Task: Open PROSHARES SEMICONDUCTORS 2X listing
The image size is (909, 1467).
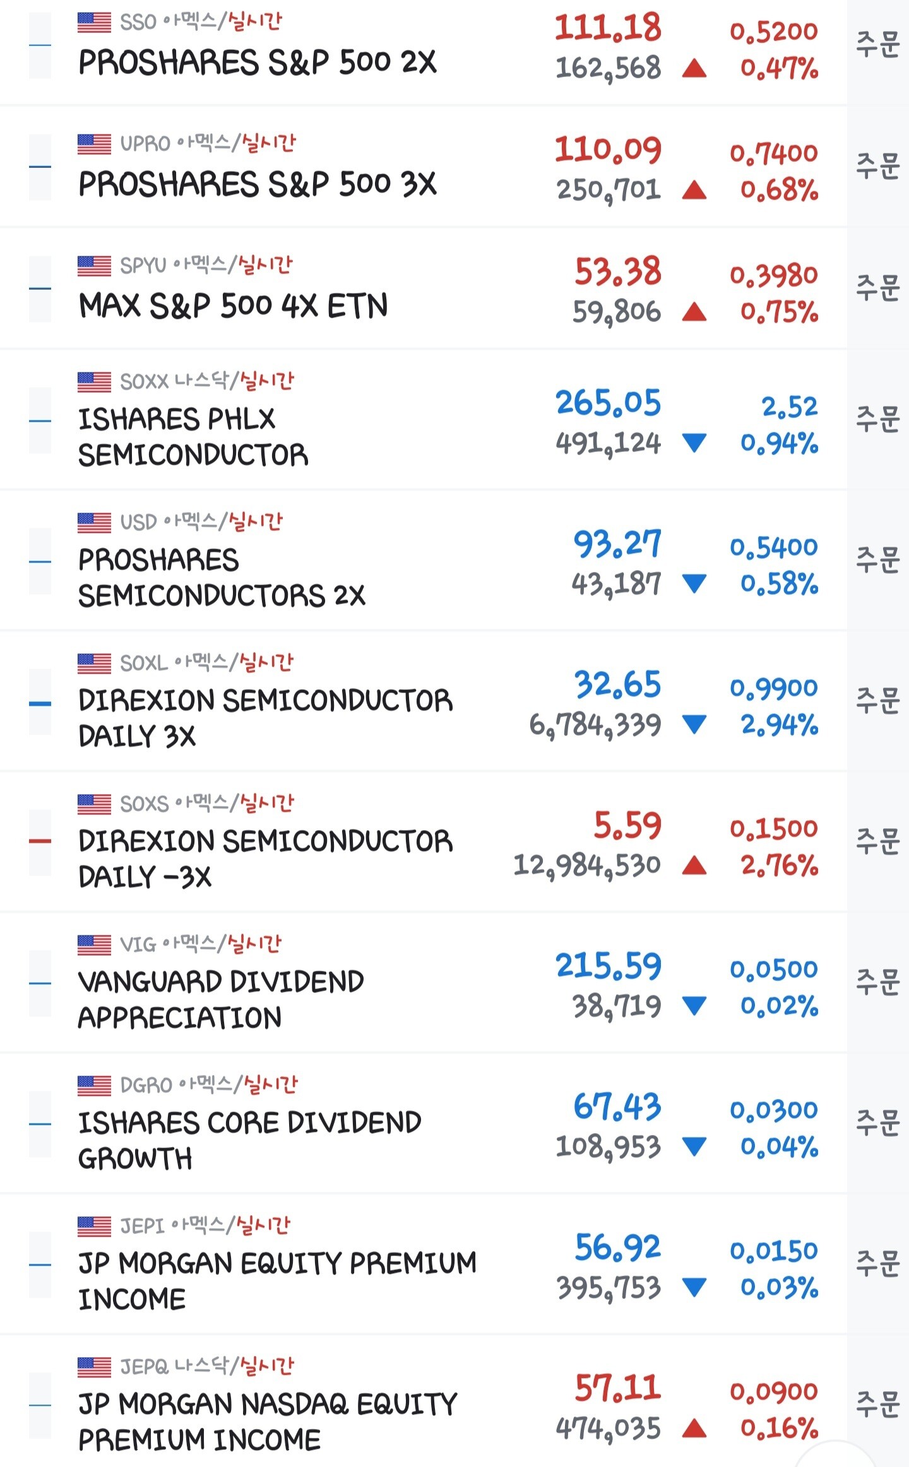Action: click(221, 578)
